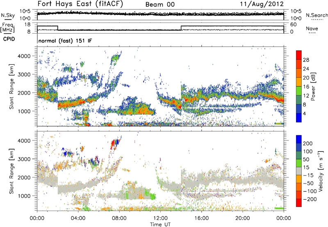Click the 'Beam 00' label
This screenshot has width=328, height=227.
(160, 5)
